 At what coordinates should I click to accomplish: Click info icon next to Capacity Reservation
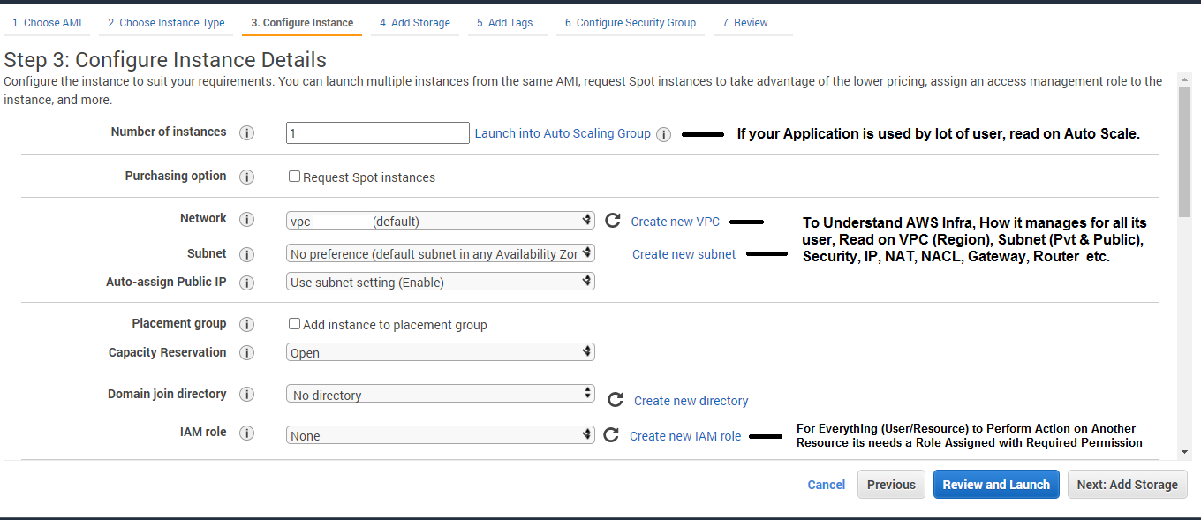pyautogui.click(x=247, y=352)
